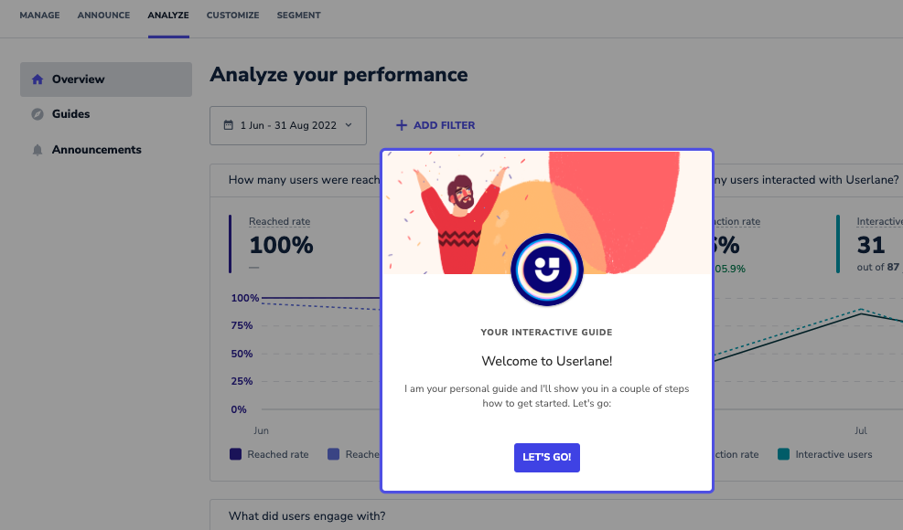Image resolution: width=903 pixels, height=530 pixels.
Task: Switch to the Announce tab
Action: [103, 16]
